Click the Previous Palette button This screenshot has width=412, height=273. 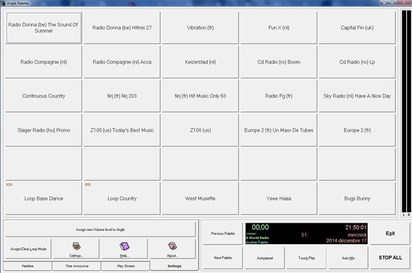pyautogui.click(x=222, y=233)
